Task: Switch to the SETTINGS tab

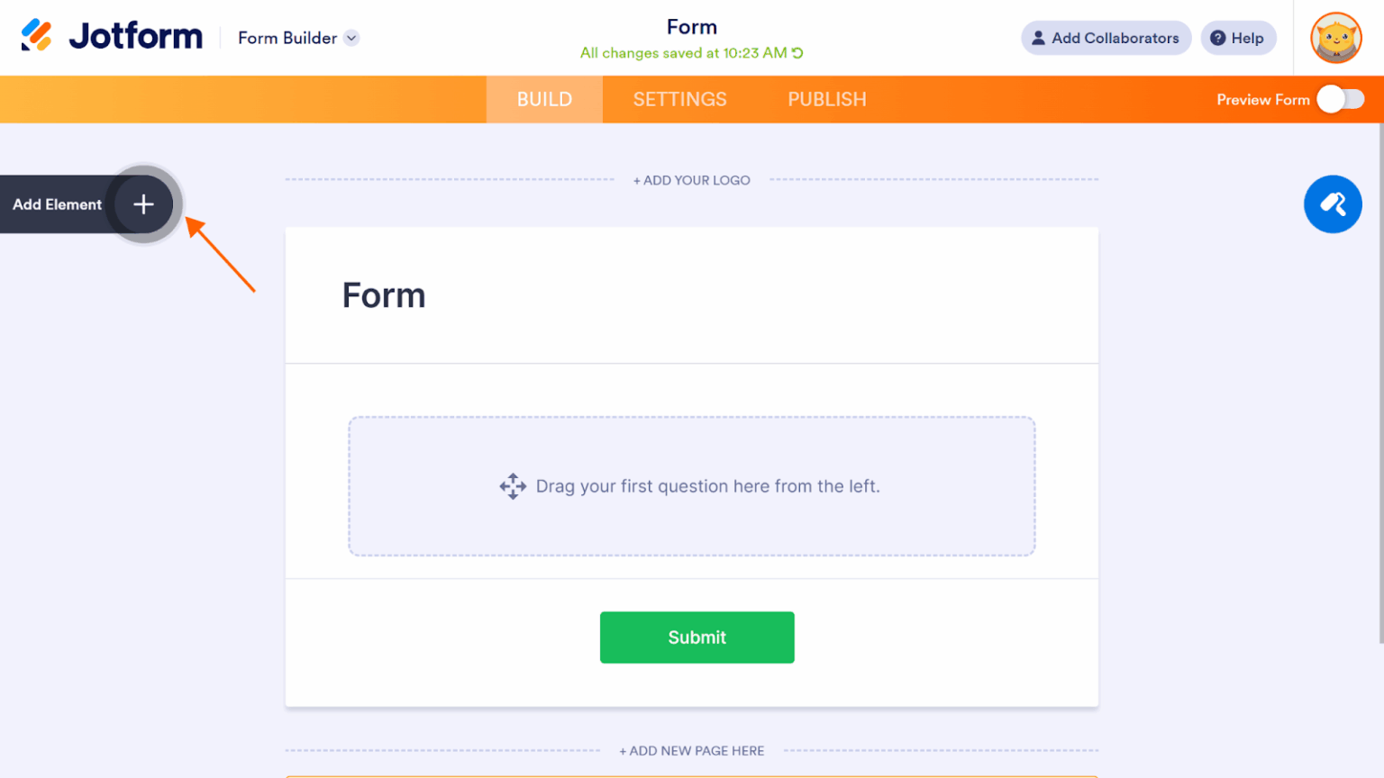Action: point(680,99)
